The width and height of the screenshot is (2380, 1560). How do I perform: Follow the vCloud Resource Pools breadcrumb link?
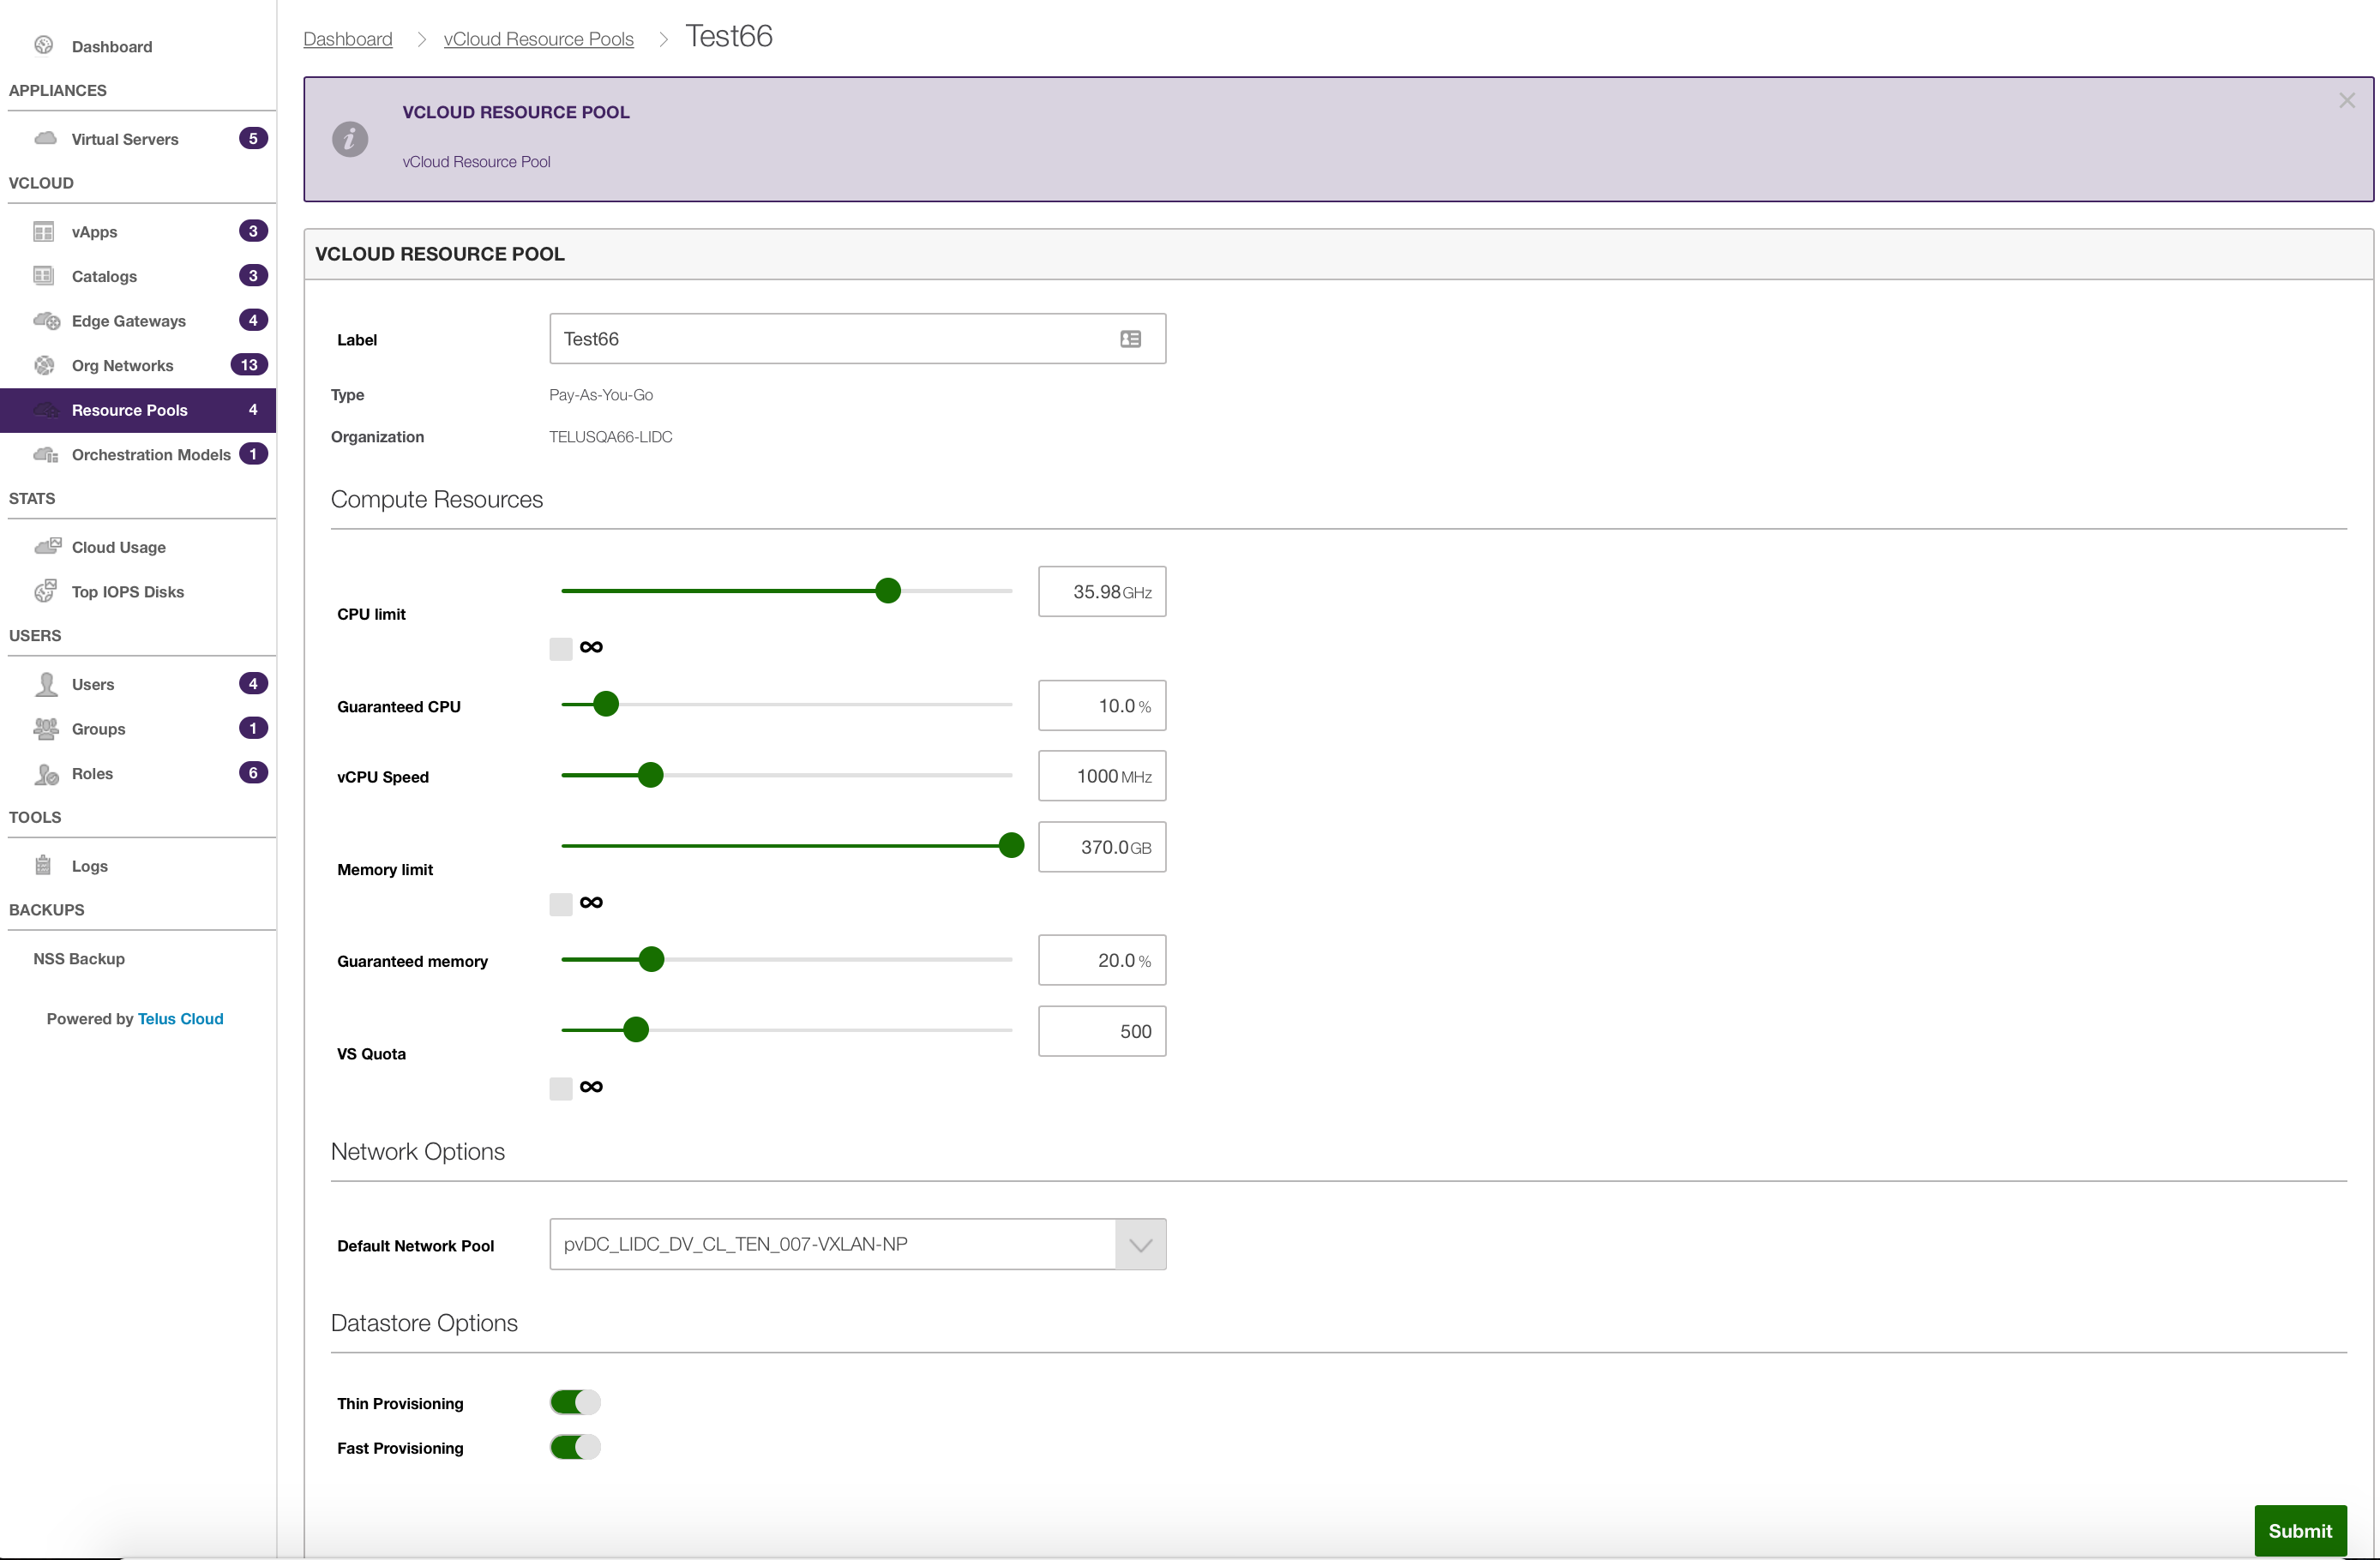(x=538, y=39)
